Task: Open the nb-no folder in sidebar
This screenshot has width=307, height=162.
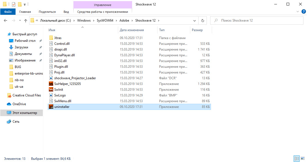Action: pos(17,80)
